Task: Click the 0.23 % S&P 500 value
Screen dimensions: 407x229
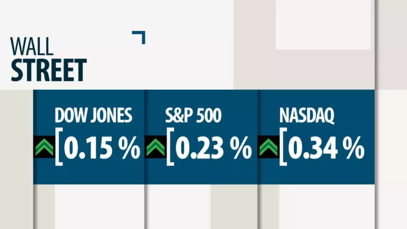Action: tap(214, 148)
